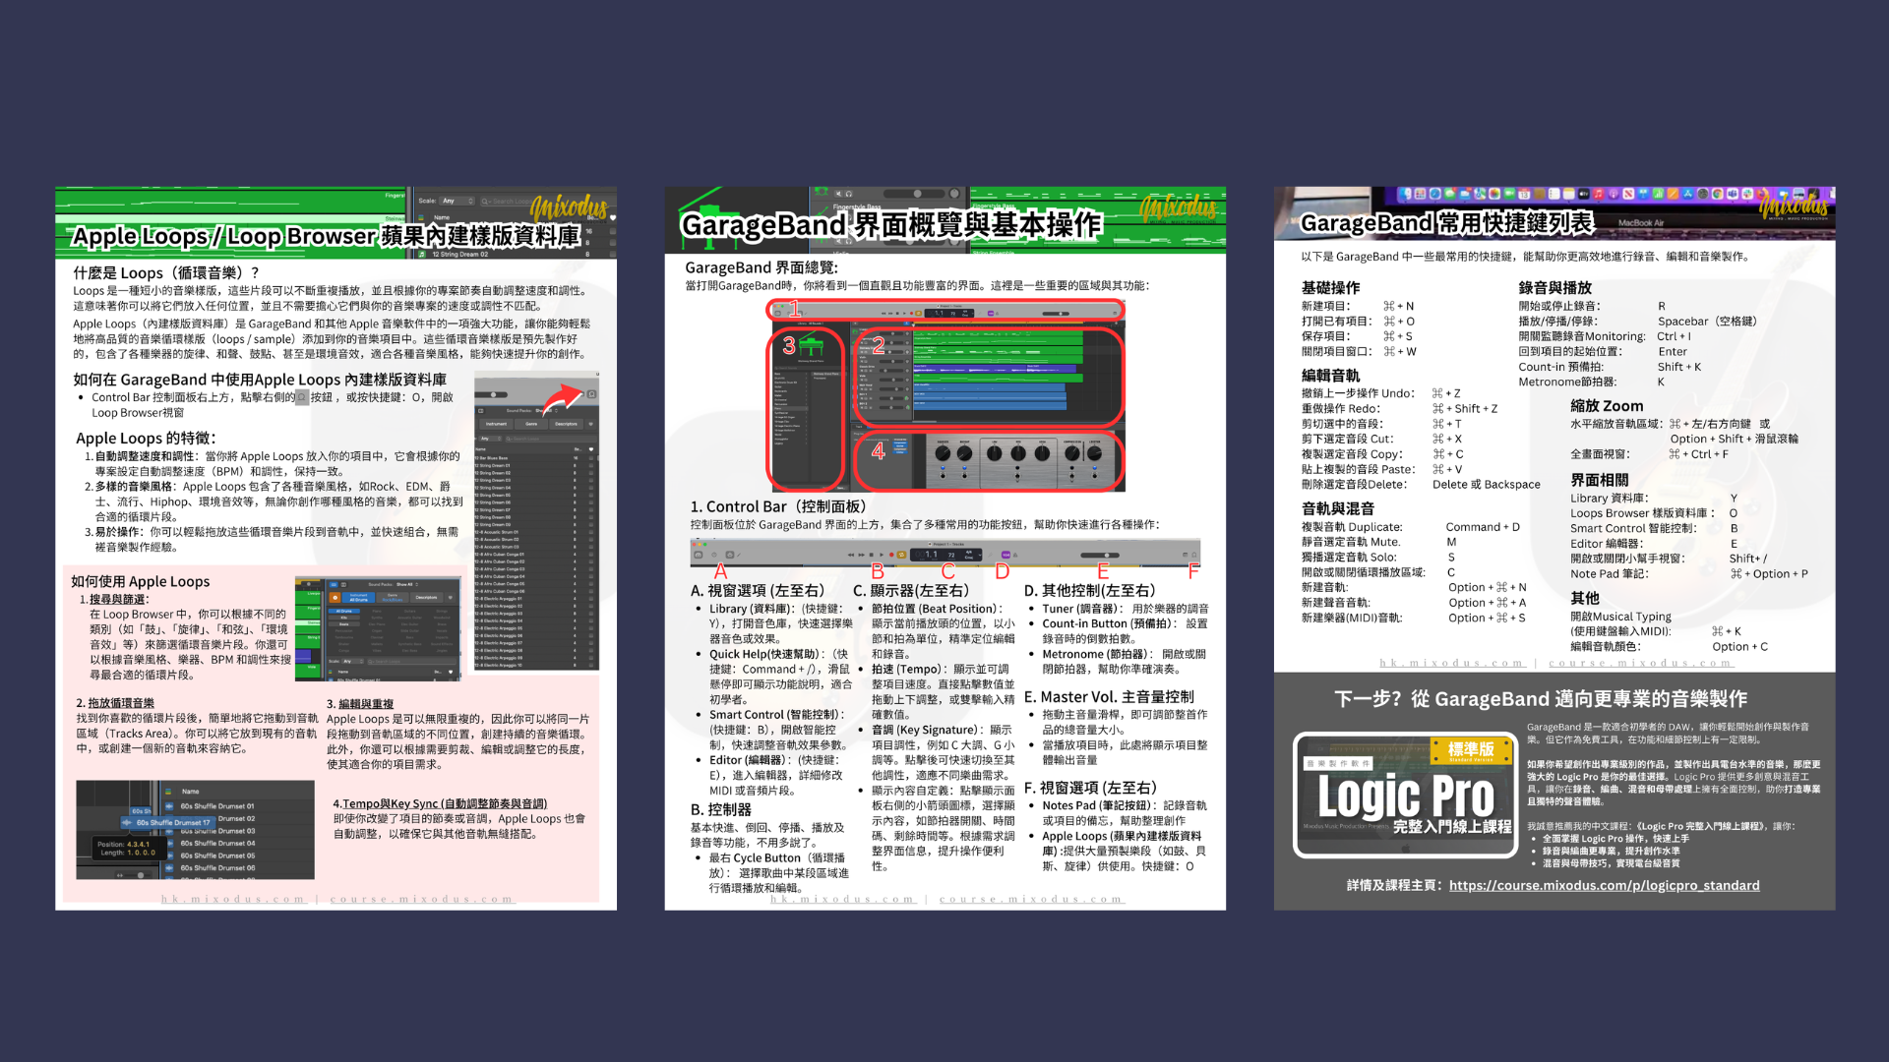Click the '基礎操作' shortcuts section heading
The image size is (1889, 1062).
pyautogui.click(x=1330, y=287)
